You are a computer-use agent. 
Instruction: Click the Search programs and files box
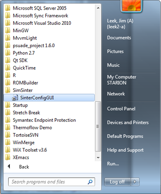[51, 182]
